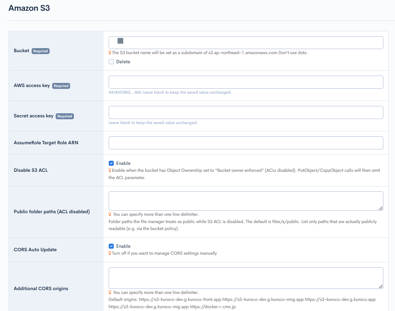Click the lightbulb icon under Additional CORS origins textarea
The image size is (395, 311).
[110, 292]
